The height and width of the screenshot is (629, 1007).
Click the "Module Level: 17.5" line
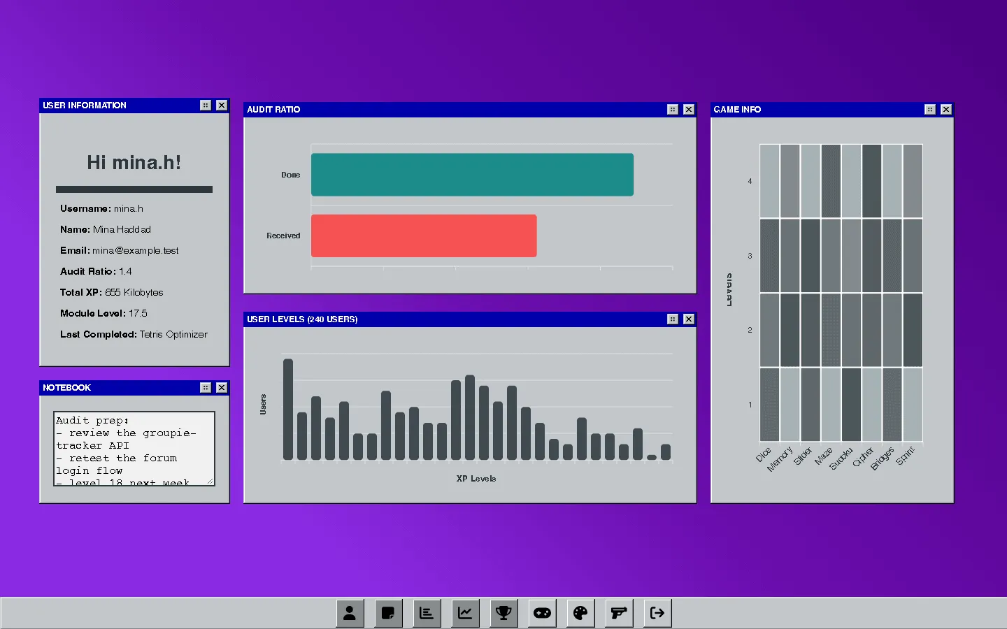coord(103,314)
